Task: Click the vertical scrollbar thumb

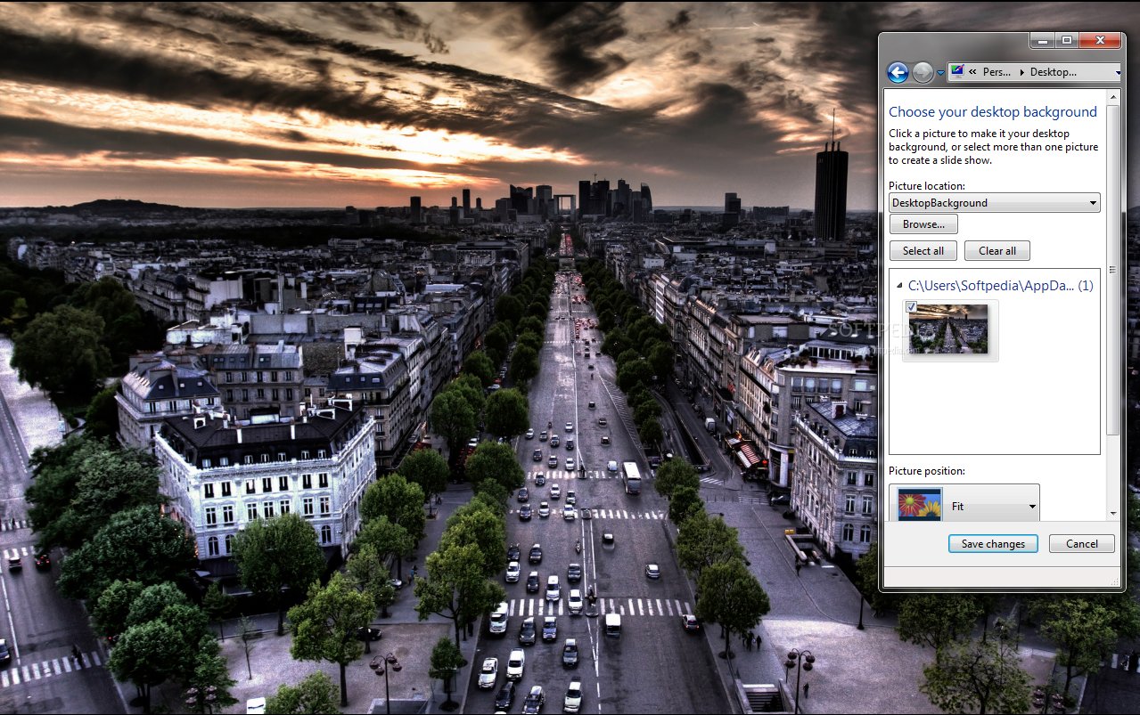Action: point(1112,270)
